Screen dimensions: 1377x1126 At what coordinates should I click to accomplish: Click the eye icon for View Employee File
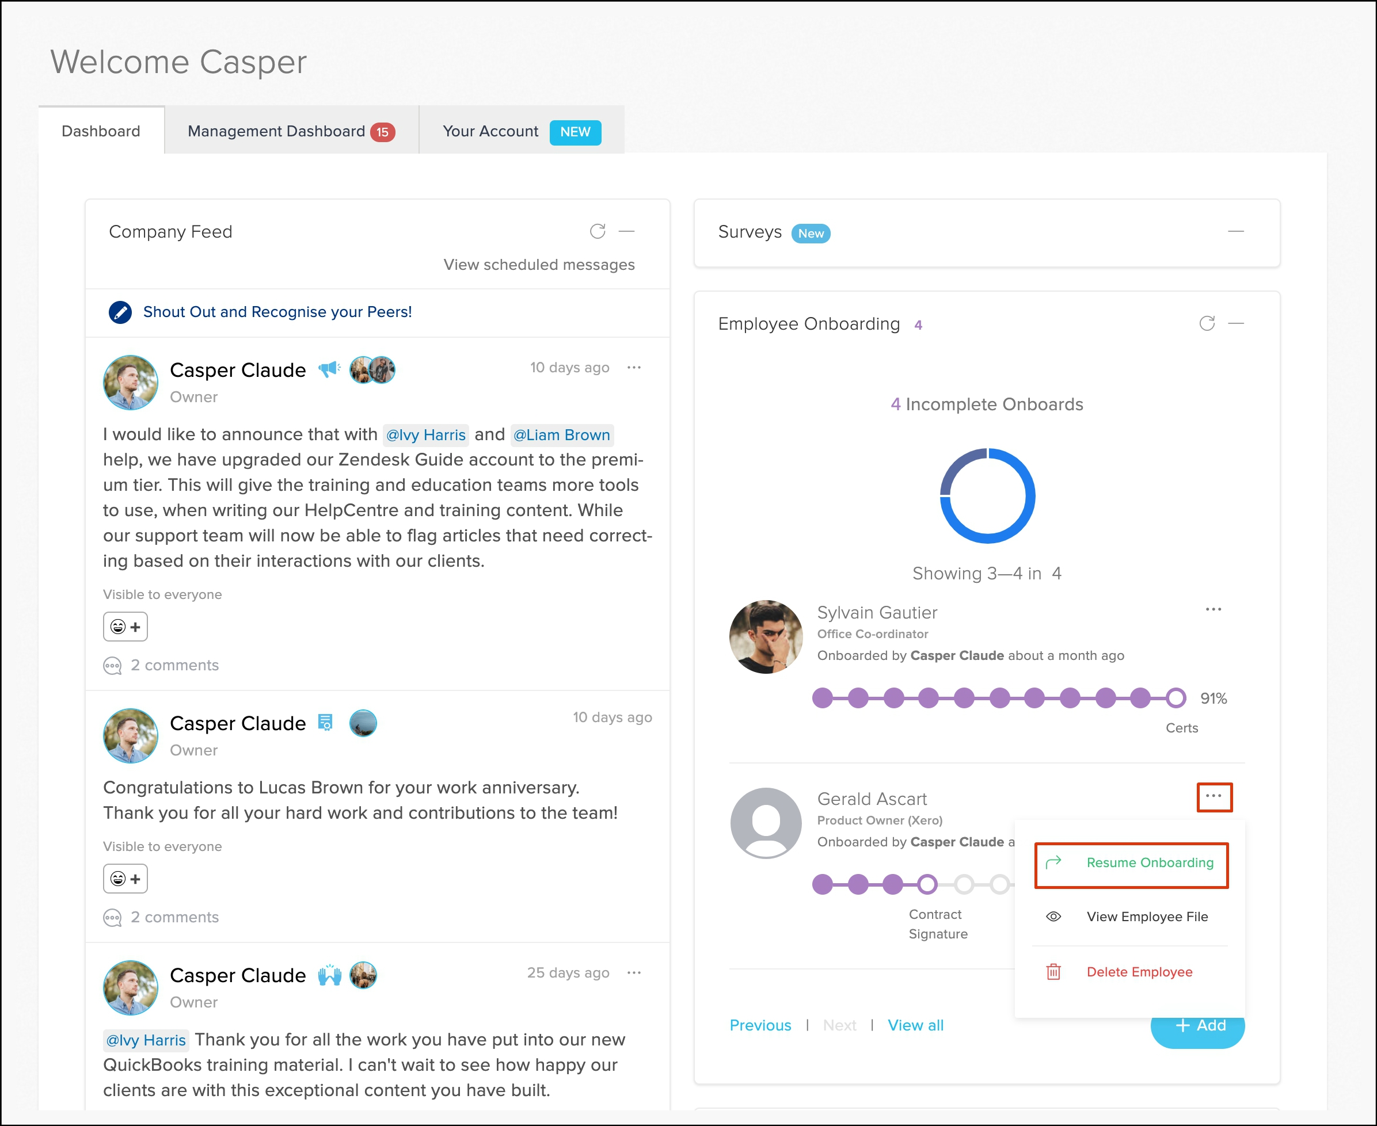pos(1053,917)
